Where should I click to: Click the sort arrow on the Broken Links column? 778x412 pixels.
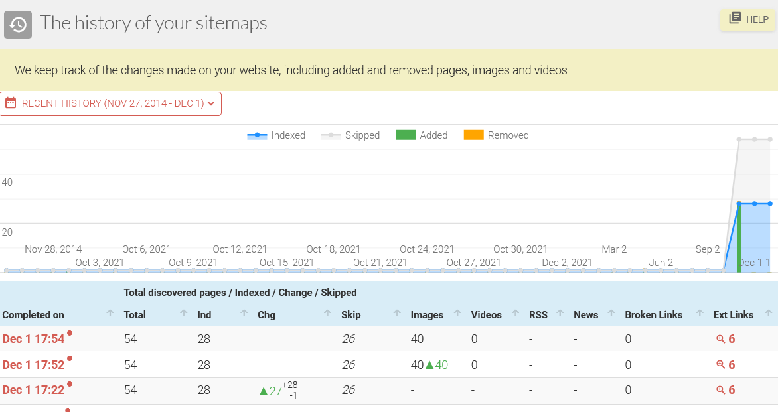pyautogui.click(x=699, y=312)
